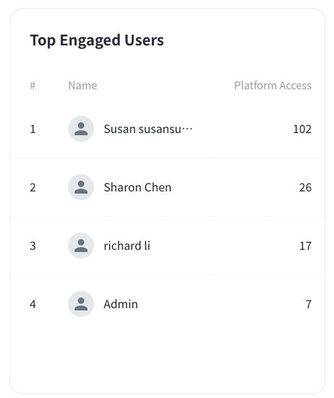Image resolution: width=334 pixels, height=398 pixels.
Task: Click the Admin user avatar icon
Action: click(81, 304)
